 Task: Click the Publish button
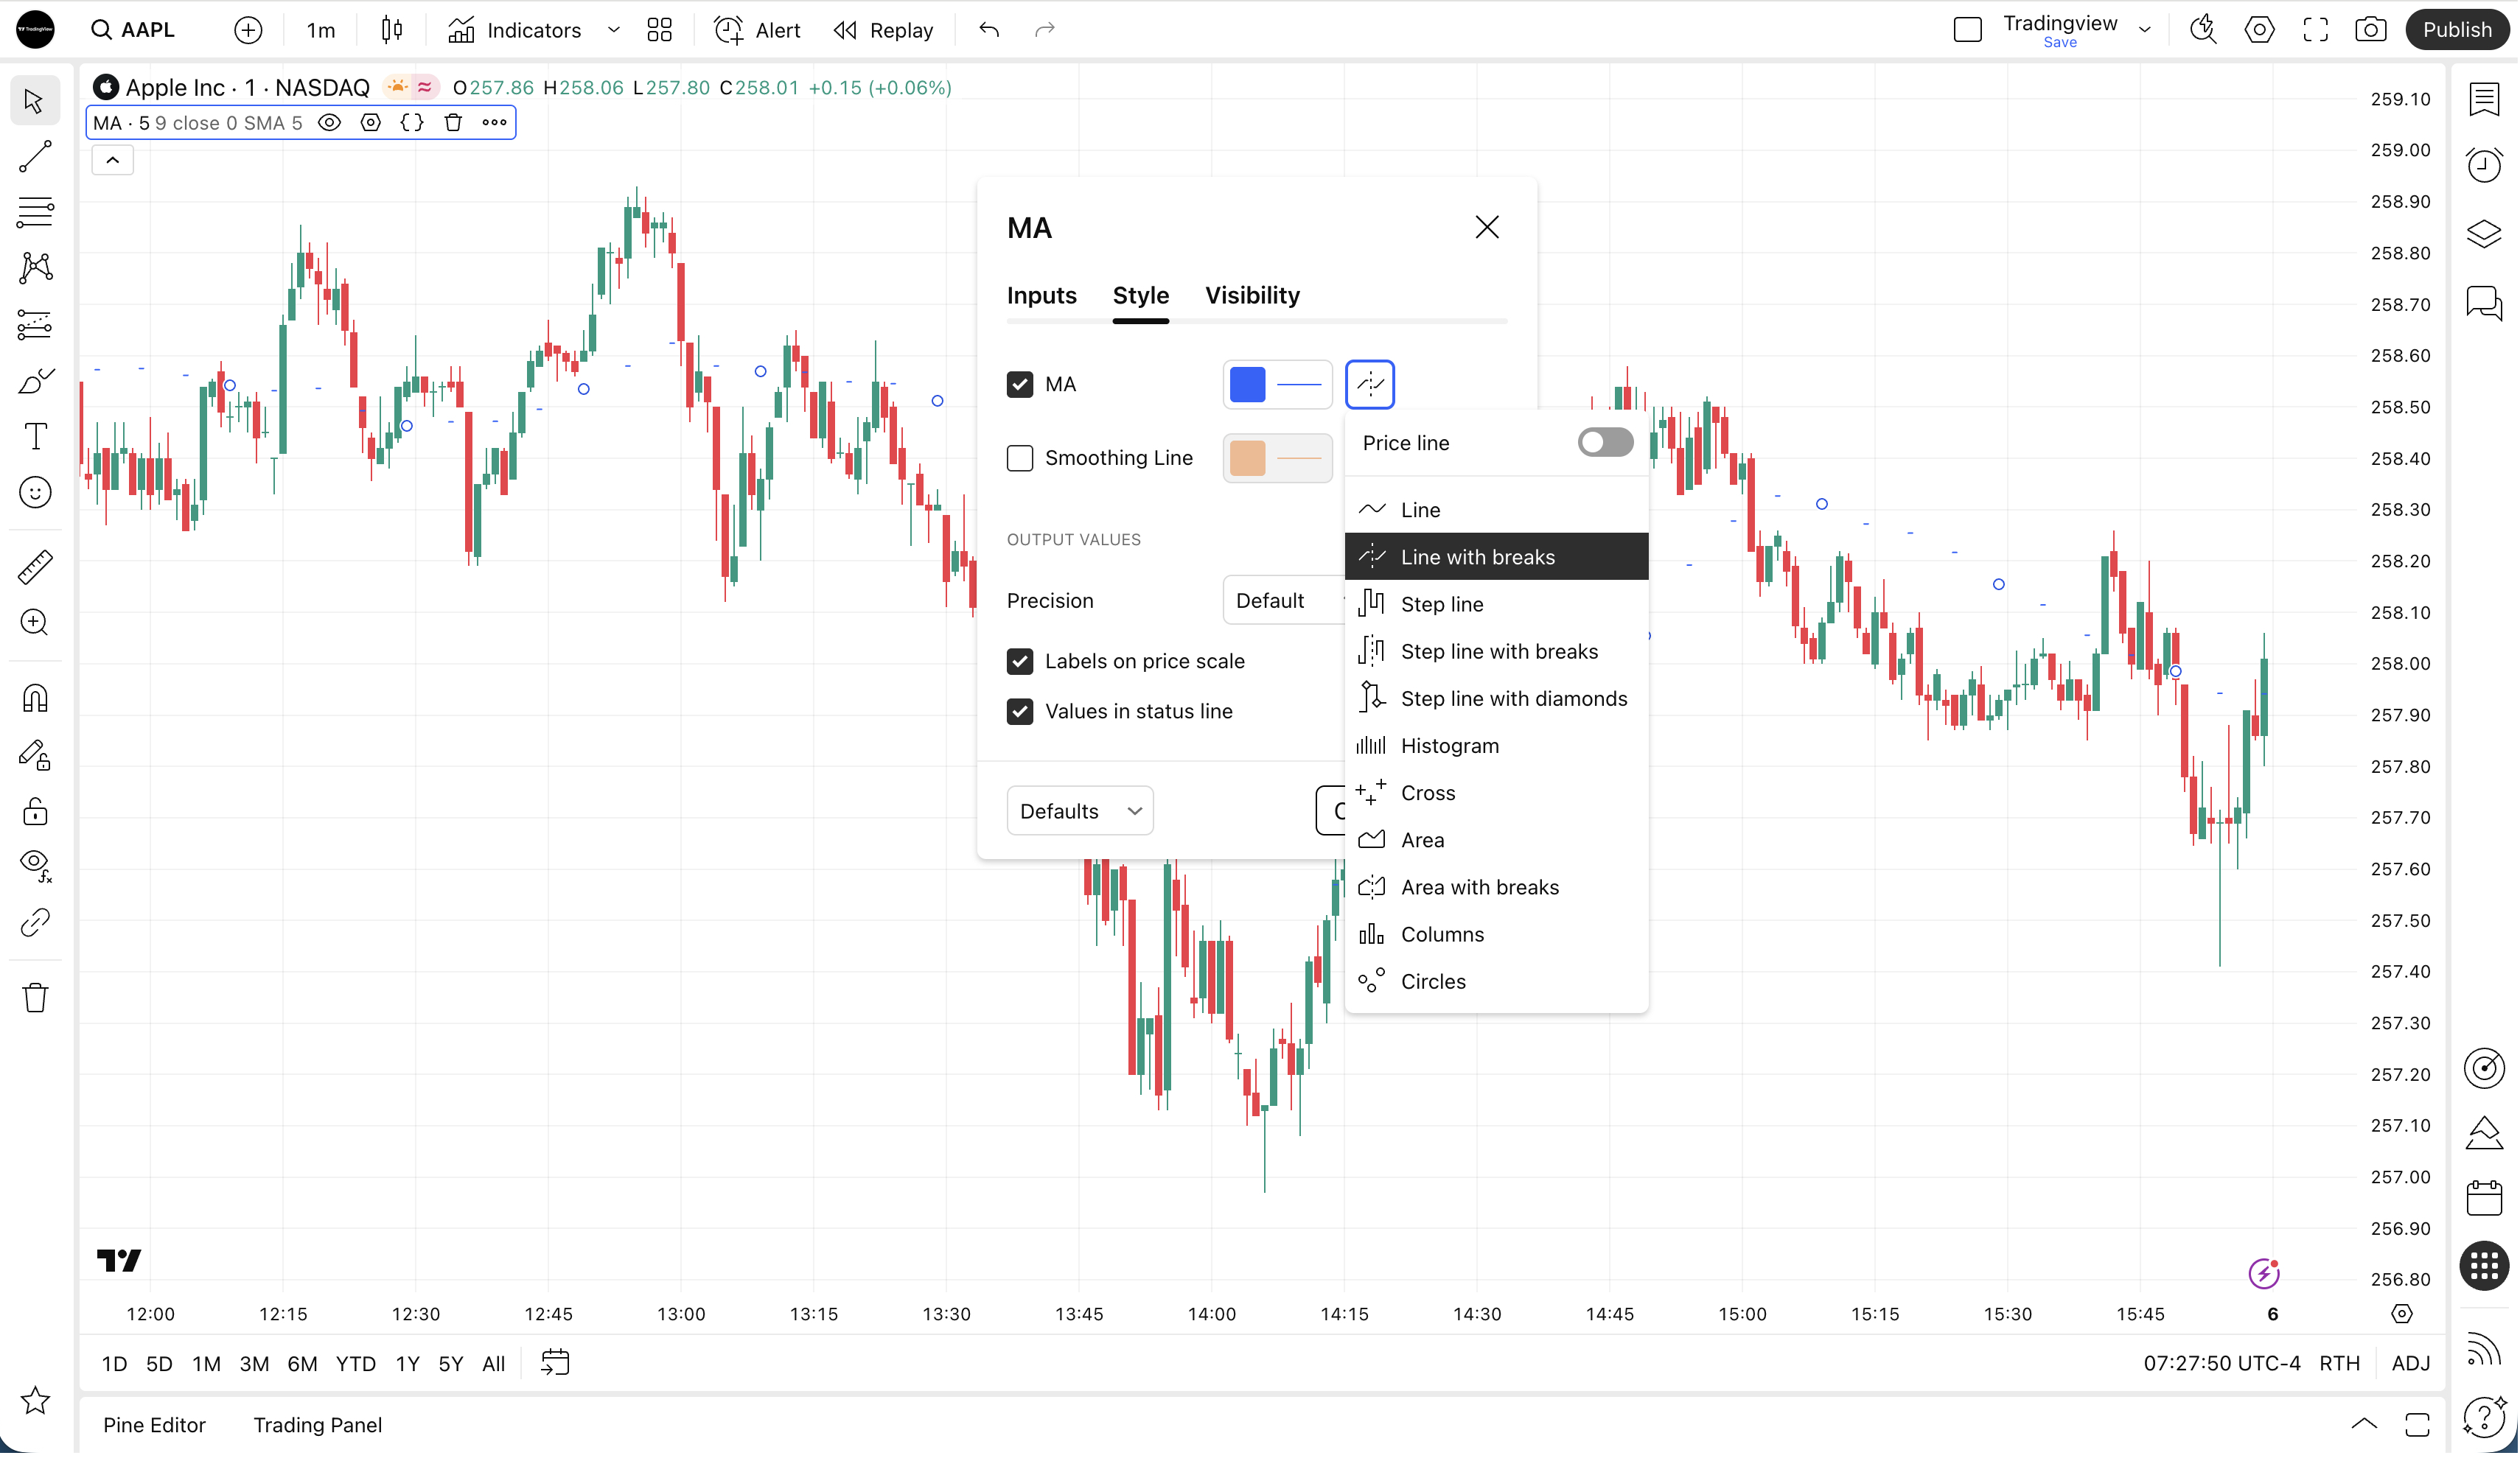(2456, 30)
